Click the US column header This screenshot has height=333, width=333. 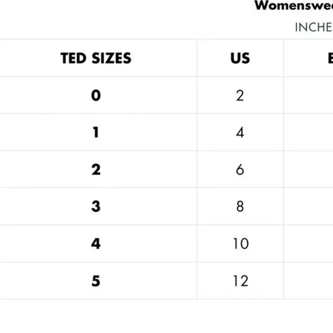240,58
